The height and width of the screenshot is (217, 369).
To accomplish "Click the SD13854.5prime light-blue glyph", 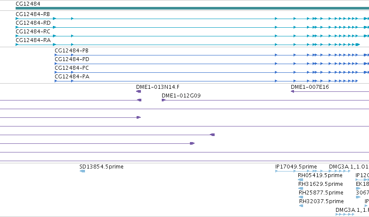I will pyautogui.click(x=82, y=171).
